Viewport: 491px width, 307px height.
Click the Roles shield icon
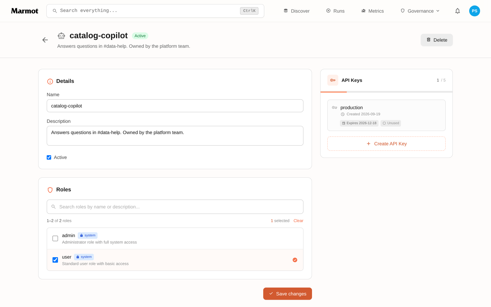coord(50,190)
